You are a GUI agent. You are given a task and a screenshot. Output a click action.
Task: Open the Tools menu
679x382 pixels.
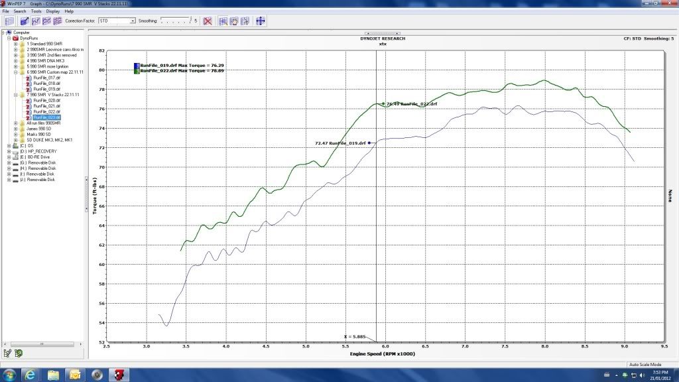click(36, 11)
